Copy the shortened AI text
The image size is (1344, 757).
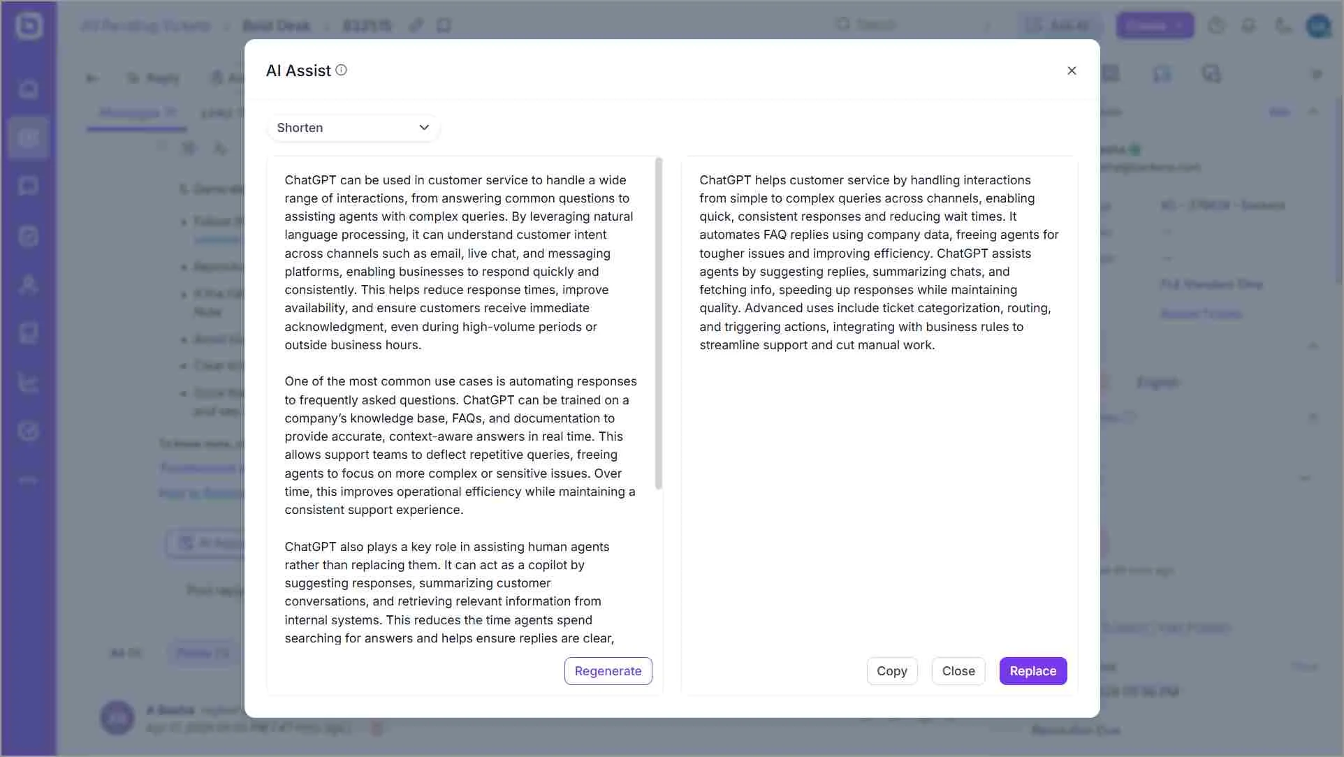pos(892,671)
